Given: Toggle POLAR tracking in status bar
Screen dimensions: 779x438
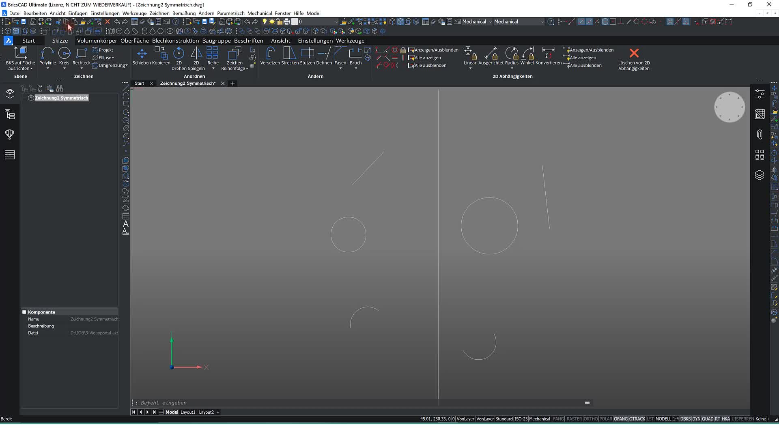Looking at the screenshot, I should [x=606, y=419].
